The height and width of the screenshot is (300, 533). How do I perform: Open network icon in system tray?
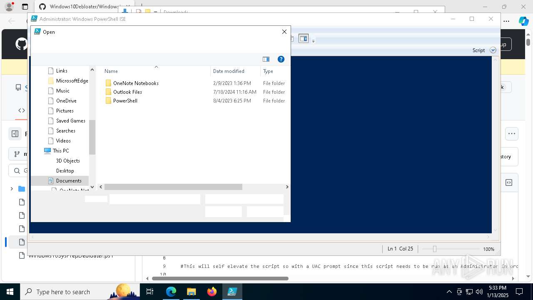click(x=469, y=292)
